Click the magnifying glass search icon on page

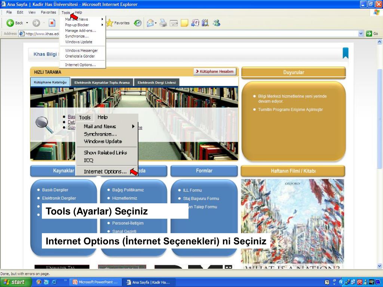click(x=44, y=125)
